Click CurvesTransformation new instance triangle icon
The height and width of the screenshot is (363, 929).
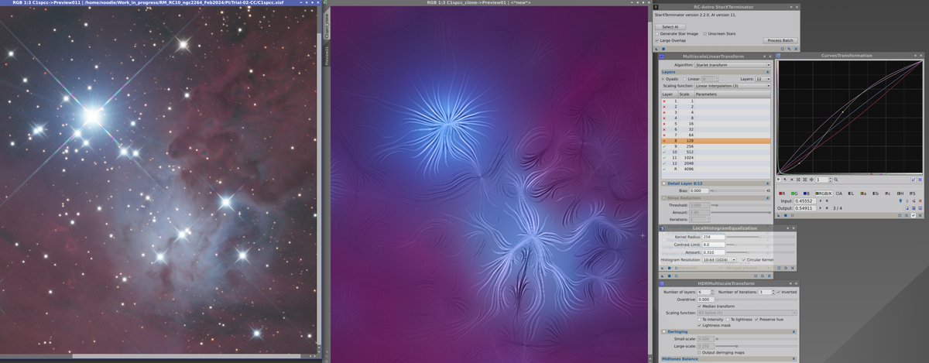pyautogui.click(x=779, y=215)
